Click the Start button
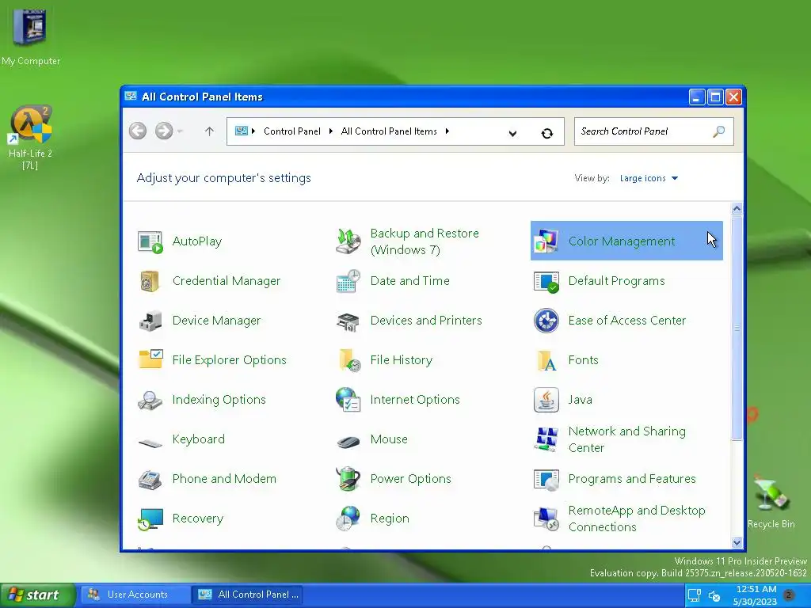The image size is (811, 608). [37, 595]
